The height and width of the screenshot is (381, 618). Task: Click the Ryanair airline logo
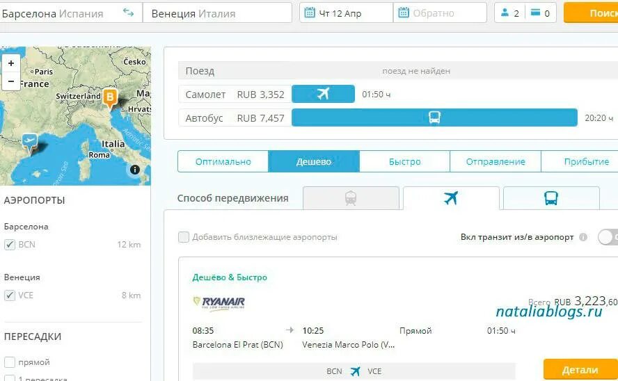coord(219,303)
